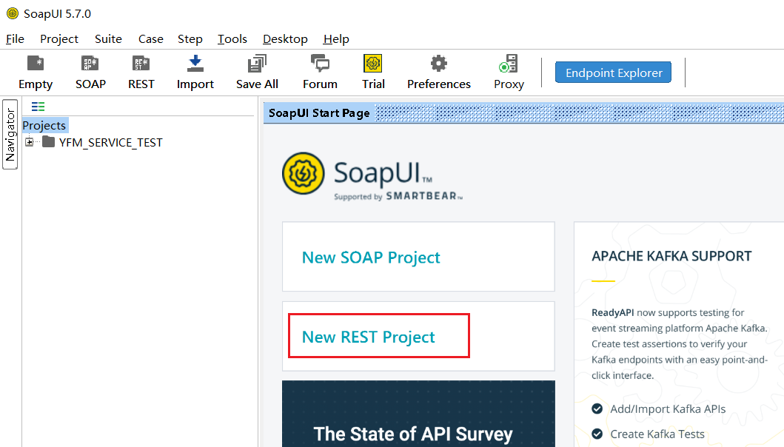The height and width of the screenshot is (447, 784).
Task: Toggle the Proxy settings icon
Action: point(508,70)
